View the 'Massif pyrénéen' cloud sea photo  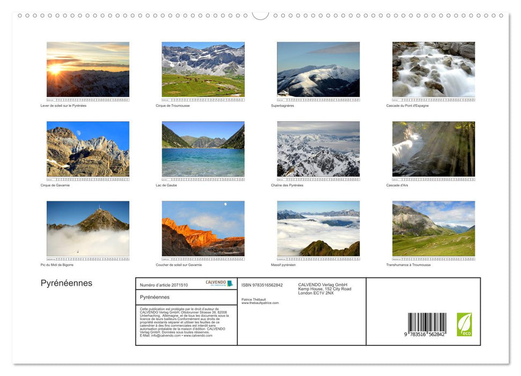pyautogui.click(x=318, y=228)
